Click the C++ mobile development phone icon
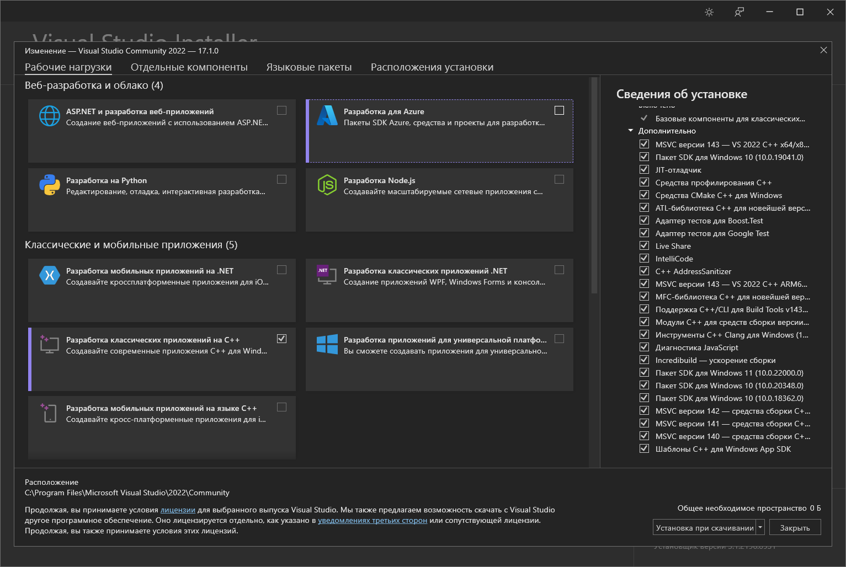846x567 pixels. pos(49,413)
